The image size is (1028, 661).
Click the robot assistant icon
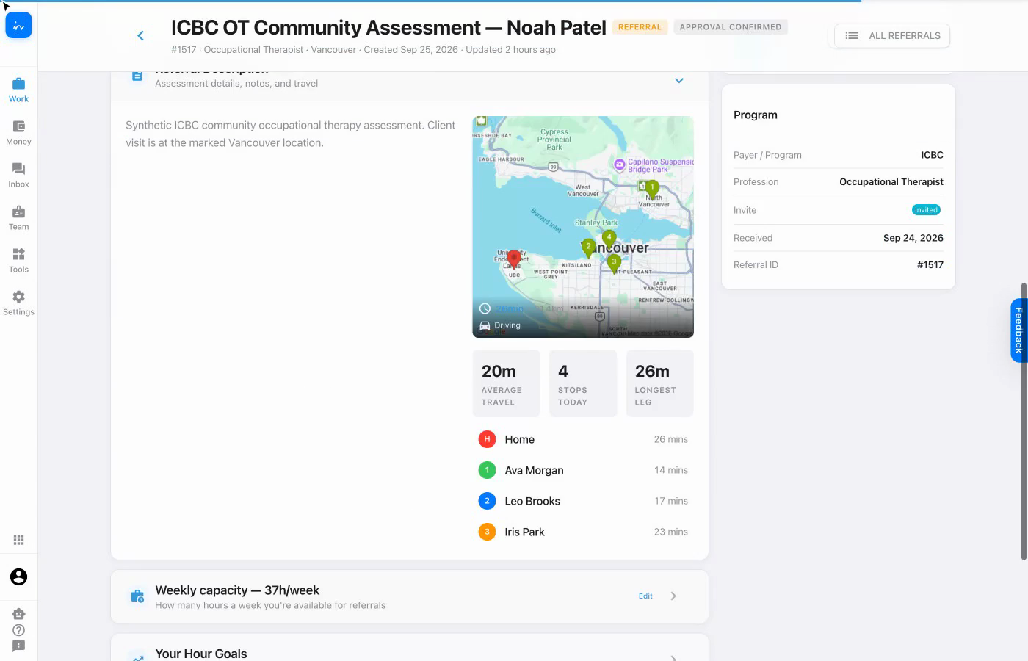tap(19, 613)
